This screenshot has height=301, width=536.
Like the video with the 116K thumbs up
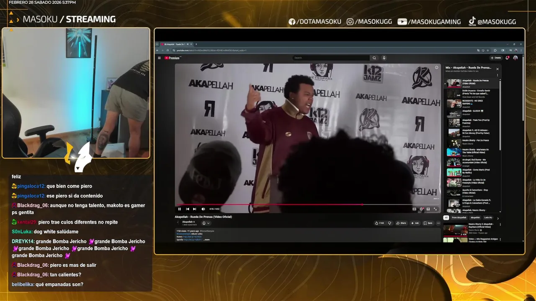379,223
